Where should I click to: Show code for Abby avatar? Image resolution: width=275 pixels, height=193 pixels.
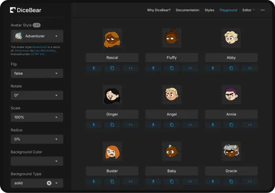[x=250, y=68]
